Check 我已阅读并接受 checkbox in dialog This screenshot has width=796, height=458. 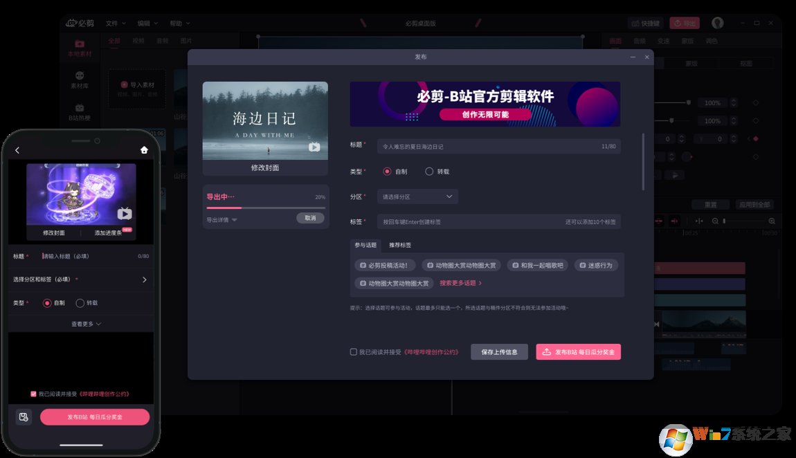point(353,351)
